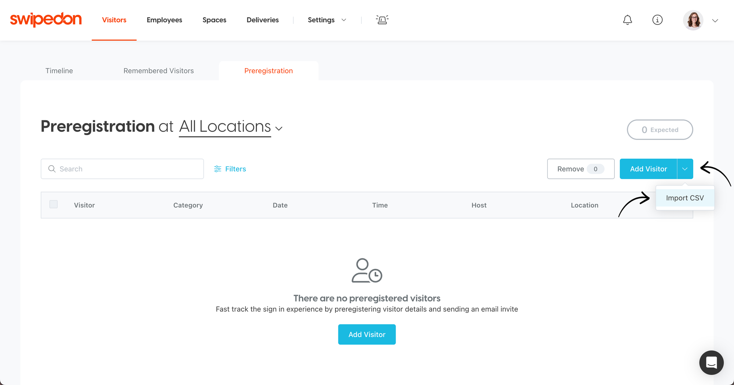Viewport: 734px width, 385px height.
Task: Click the account chevron beside the avatar
Action: click(715, 21)
